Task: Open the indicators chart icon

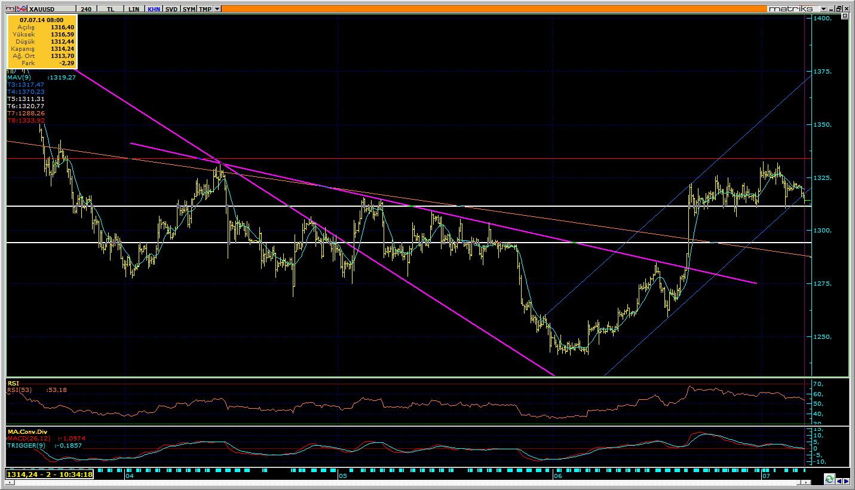Action: tap(22, 9)
